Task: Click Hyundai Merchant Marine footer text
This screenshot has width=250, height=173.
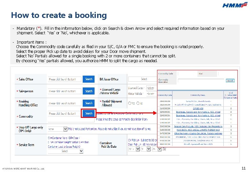Action: 23,169
